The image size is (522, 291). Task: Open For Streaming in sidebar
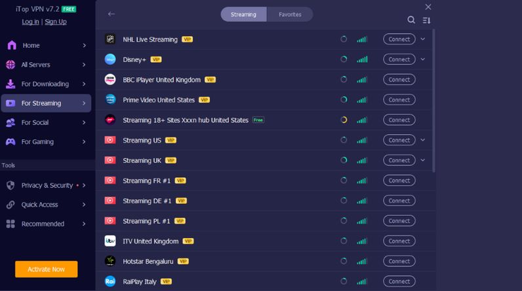pos(46,103)
